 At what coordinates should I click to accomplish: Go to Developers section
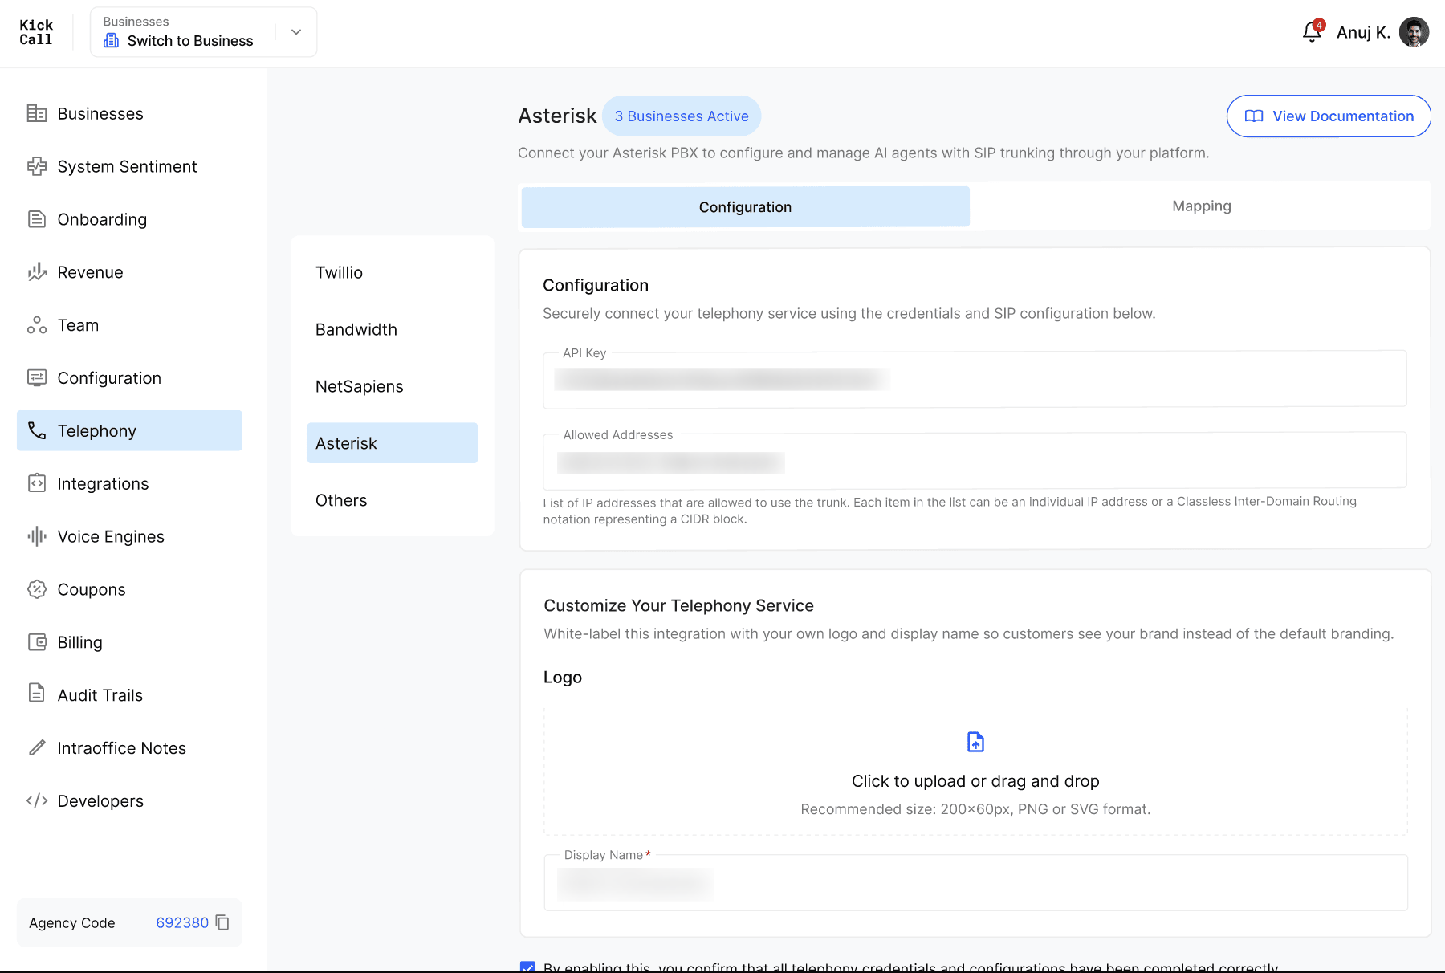click(129, 800)
